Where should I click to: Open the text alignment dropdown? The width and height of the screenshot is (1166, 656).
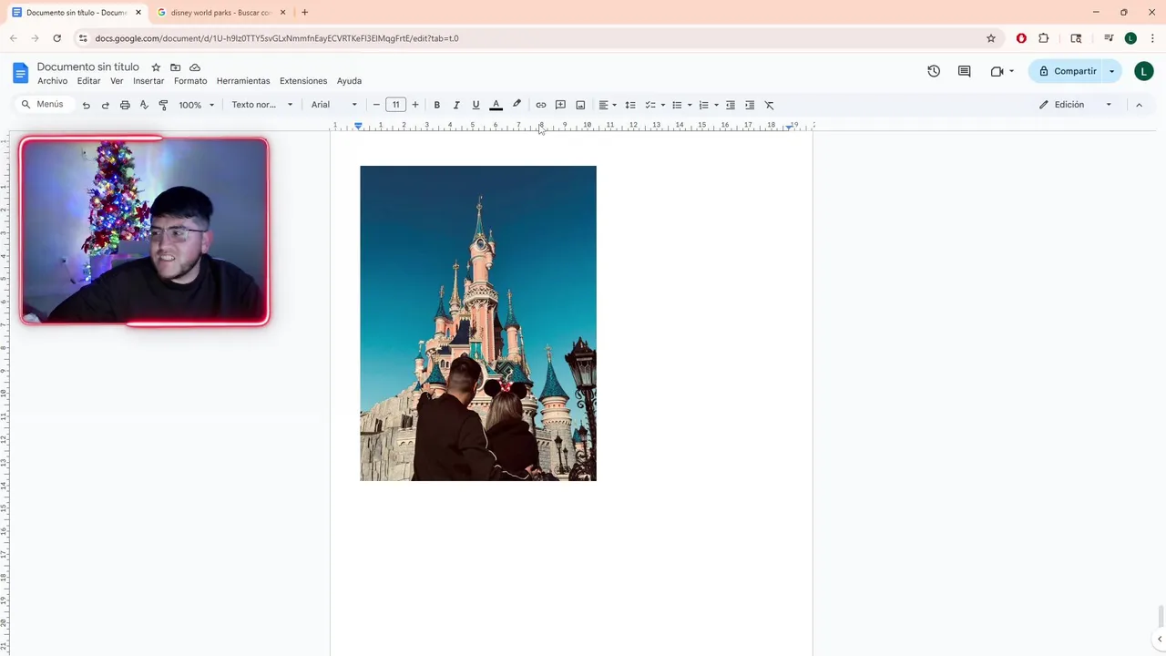tap(607, 105)
